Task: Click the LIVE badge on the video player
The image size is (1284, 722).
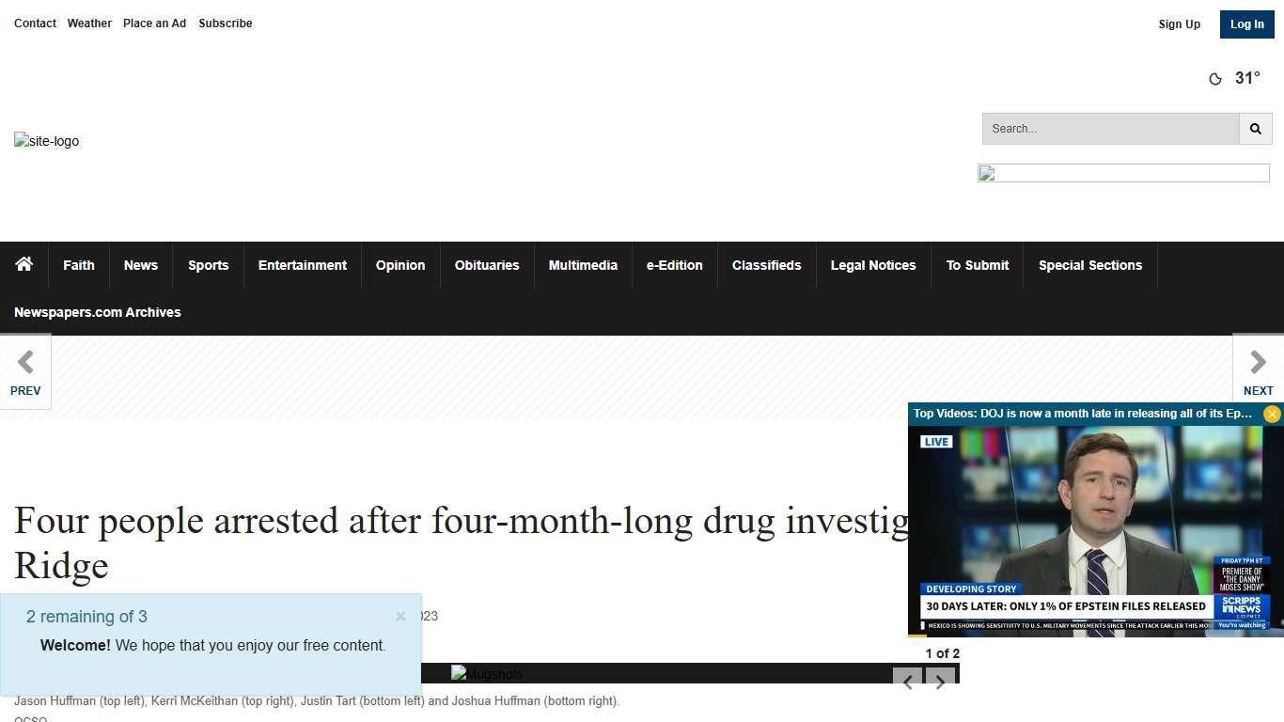Action: click(x=936, y=441)
